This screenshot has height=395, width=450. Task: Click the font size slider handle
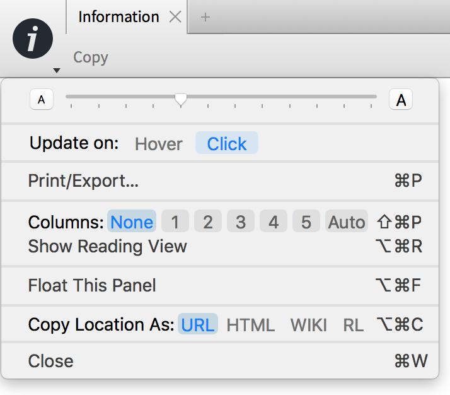181,100
